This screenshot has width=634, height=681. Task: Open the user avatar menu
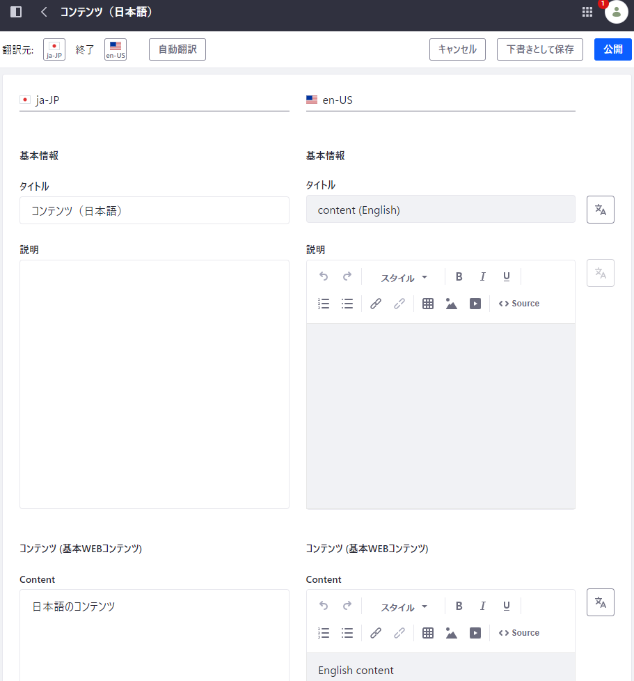[x=616, y=12]
